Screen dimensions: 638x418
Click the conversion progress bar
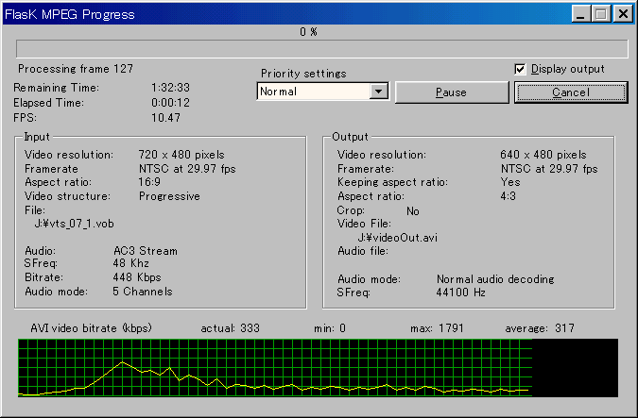[x=321, y=49]
